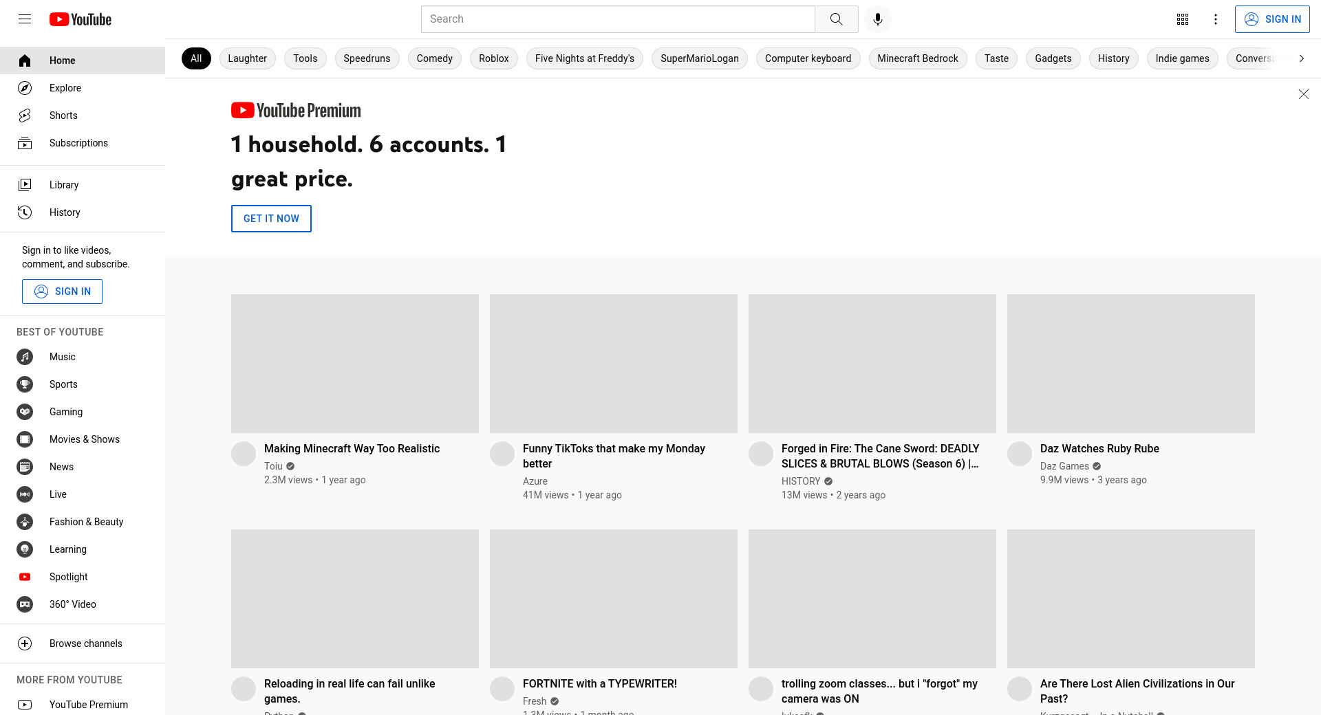Select the Speedruns chip
Image resolution: width=1321 pixels, height=715 pixels.
(367, 58)
